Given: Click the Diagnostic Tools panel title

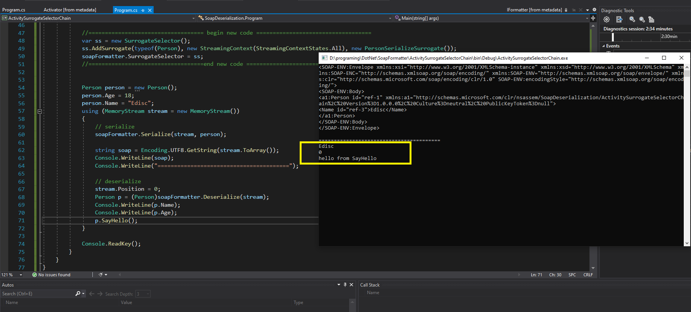Looking at the screenshot, I should click(618, 11).
